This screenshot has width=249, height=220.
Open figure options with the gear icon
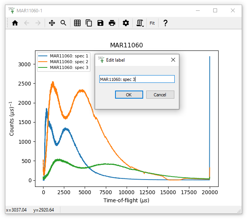click(126, 23)
